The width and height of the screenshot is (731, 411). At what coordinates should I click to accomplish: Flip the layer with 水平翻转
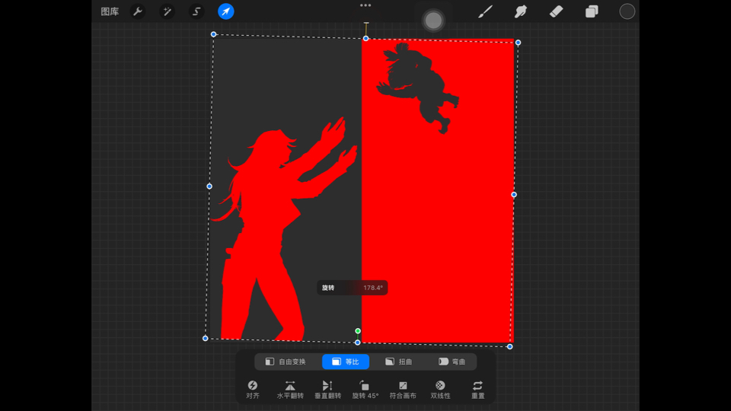click(289, 390)
